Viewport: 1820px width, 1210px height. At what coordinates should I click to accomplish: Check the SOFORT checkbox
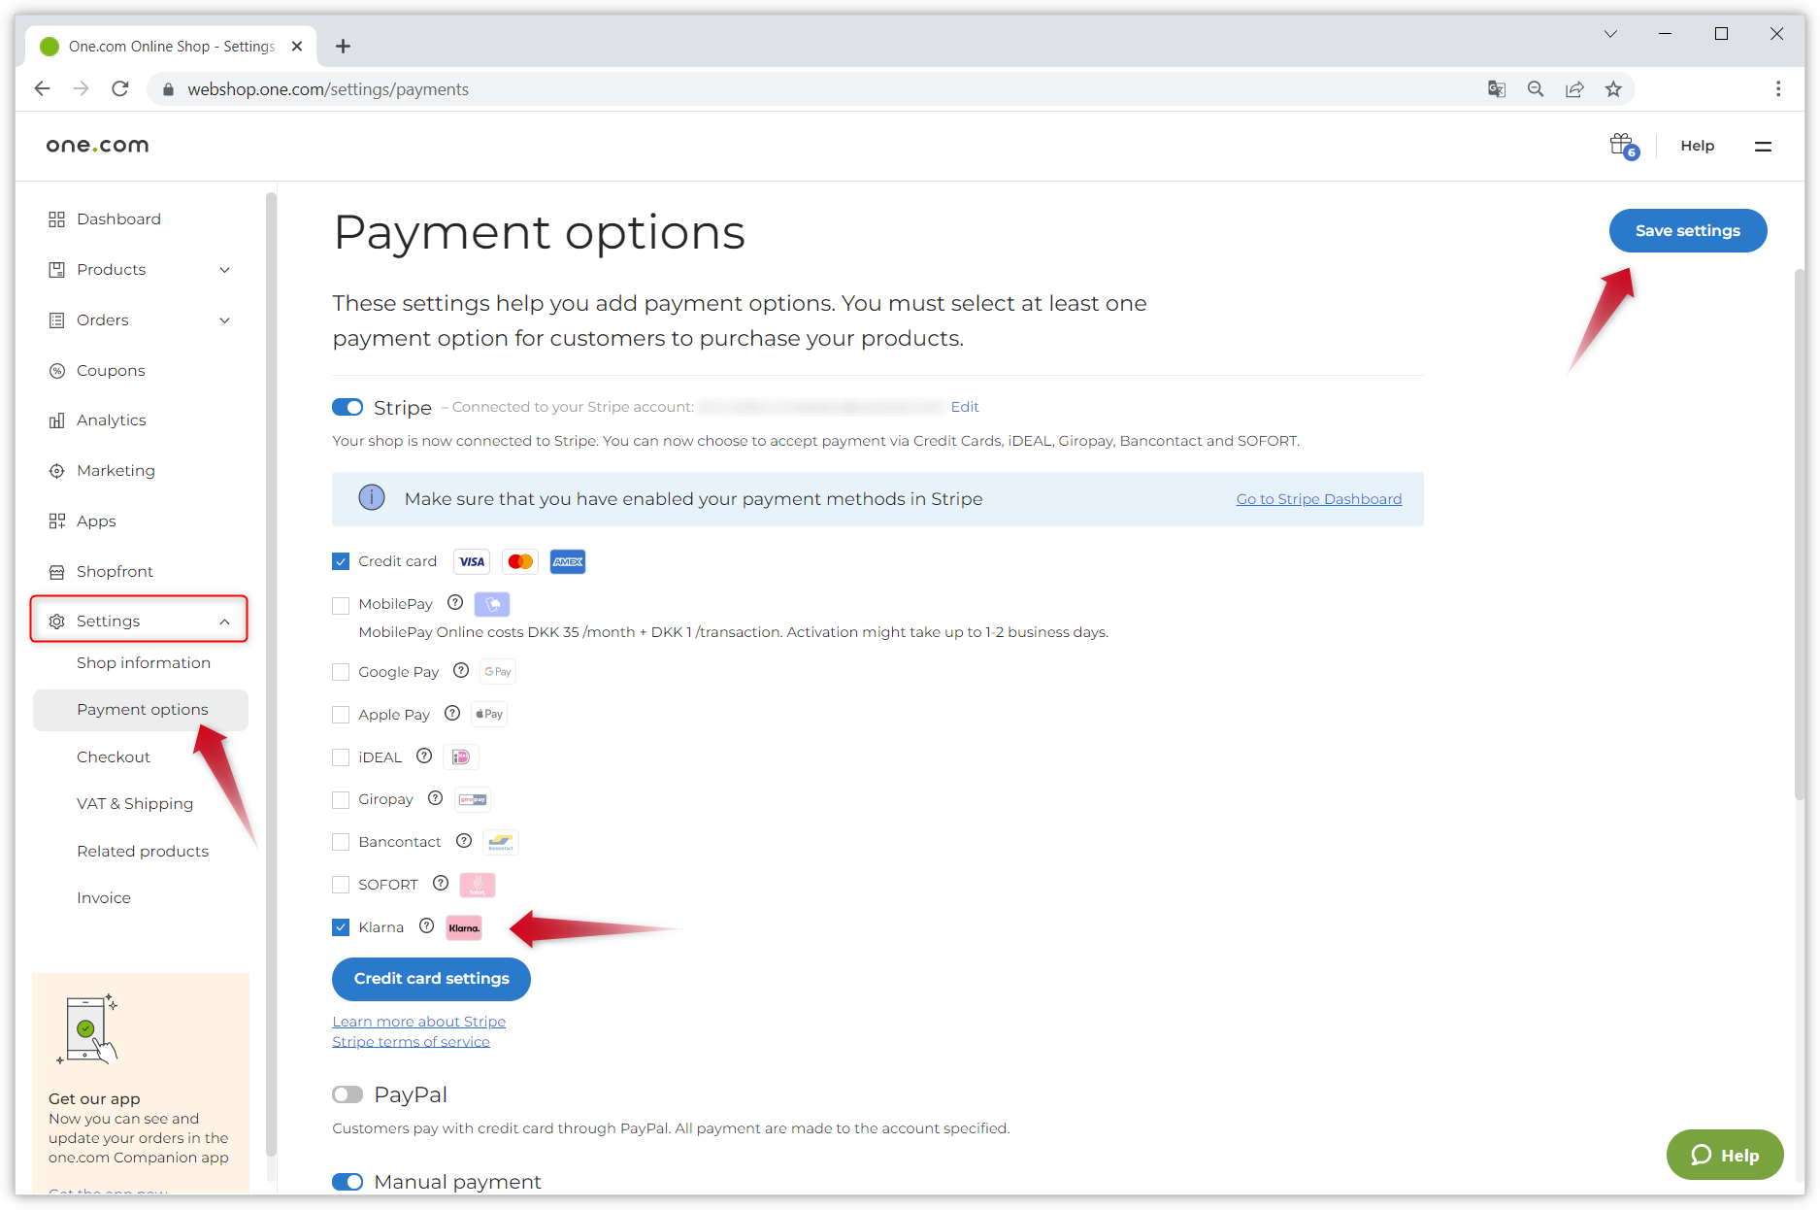(341, 885)
